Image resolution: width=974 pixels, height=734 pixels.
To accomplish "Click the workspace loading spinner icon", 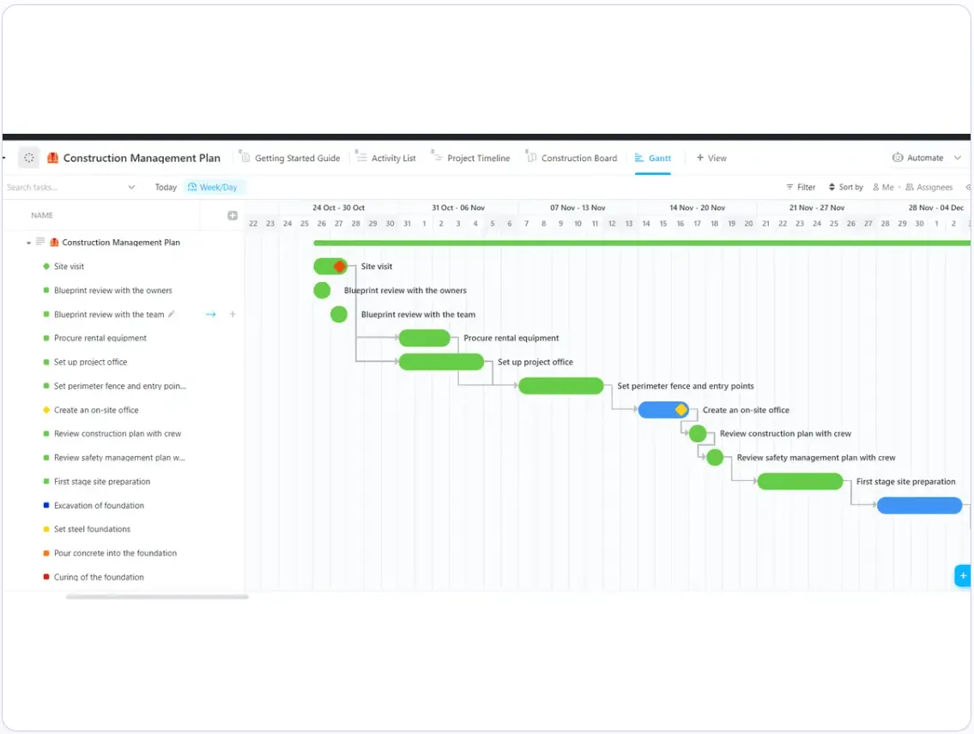I will 28,158.
